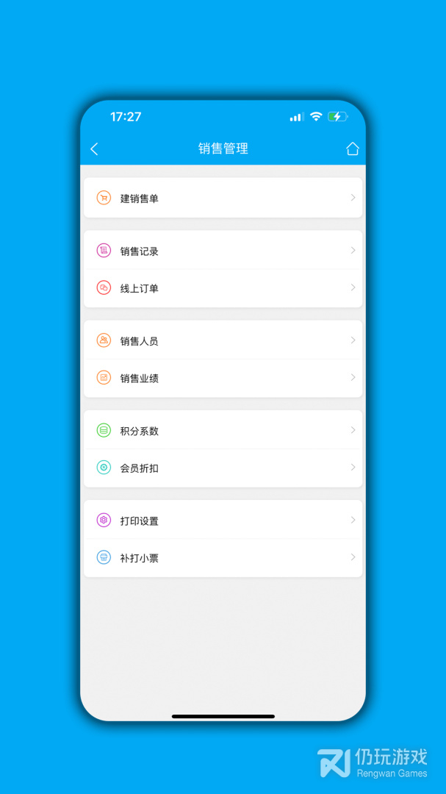Click the home icon in the top bar
Viewport: 446px width, 794px height.
point(353,149)
